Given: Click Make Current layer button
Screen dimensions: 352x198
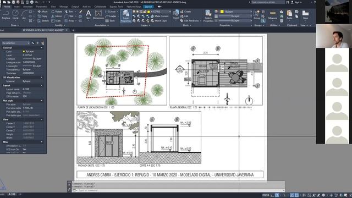Looking at the screenshot, I should pos(159,16).
